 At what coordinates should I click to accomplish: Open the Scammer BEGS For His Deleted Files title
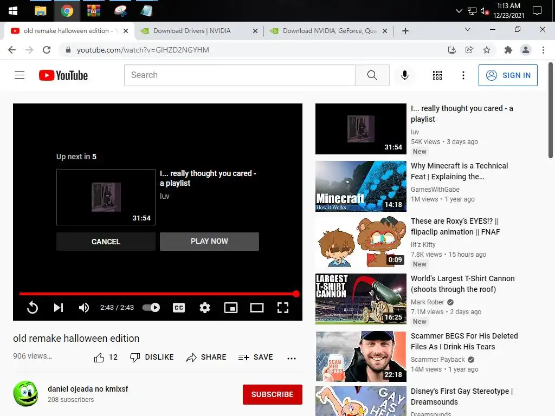464,341
